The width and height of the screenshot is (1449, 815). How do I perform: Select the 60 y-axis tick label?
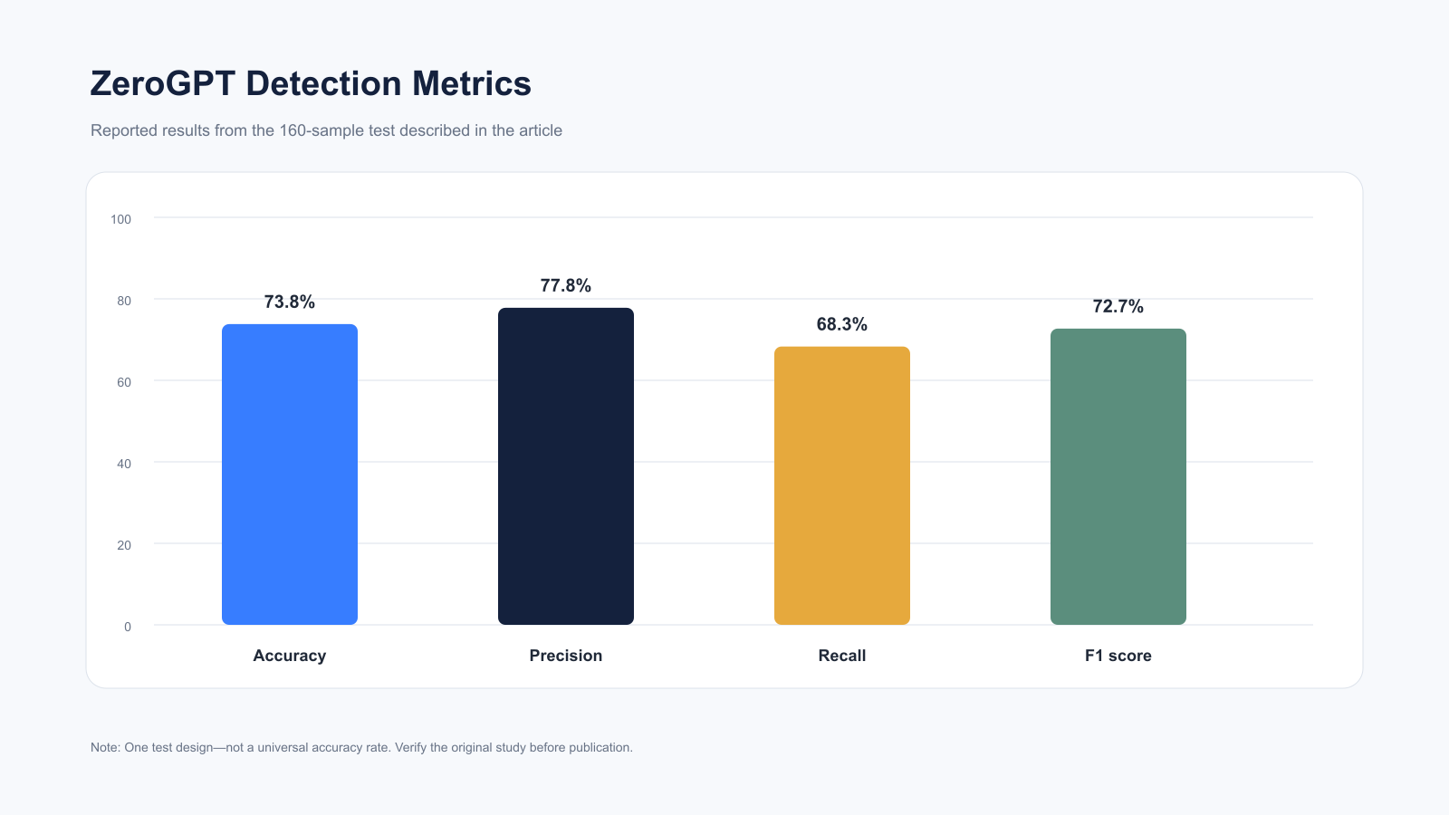tap(124, 382)
